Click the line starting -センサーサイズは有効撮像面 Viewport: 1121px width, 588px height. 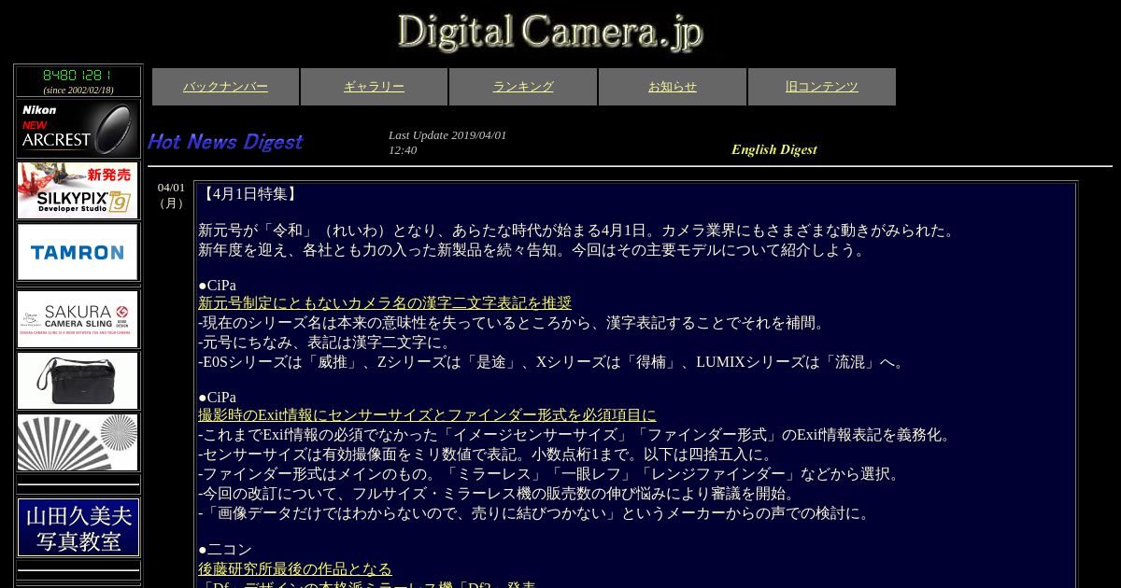click(487, 455)
